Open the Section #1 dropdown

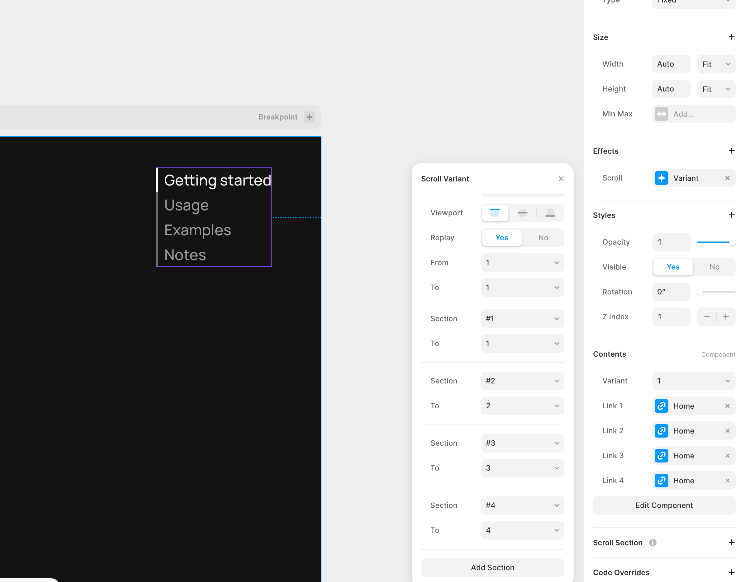[522, 318]
